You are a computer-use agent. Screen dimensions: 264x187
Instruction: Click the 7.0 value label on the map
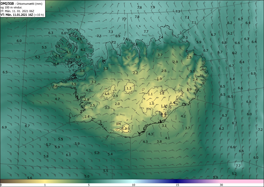click(185, 37)
